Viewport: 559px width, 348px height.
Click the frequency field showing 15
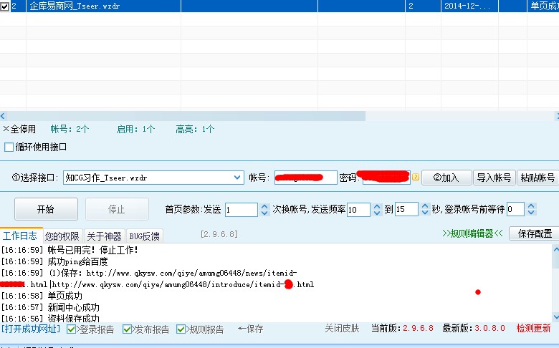click(x=406, y=209)
